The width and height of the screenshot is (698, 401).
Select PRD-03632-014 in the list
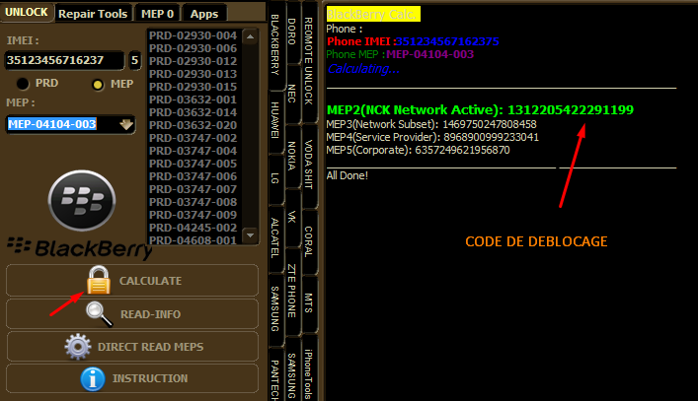pos(193,112)
